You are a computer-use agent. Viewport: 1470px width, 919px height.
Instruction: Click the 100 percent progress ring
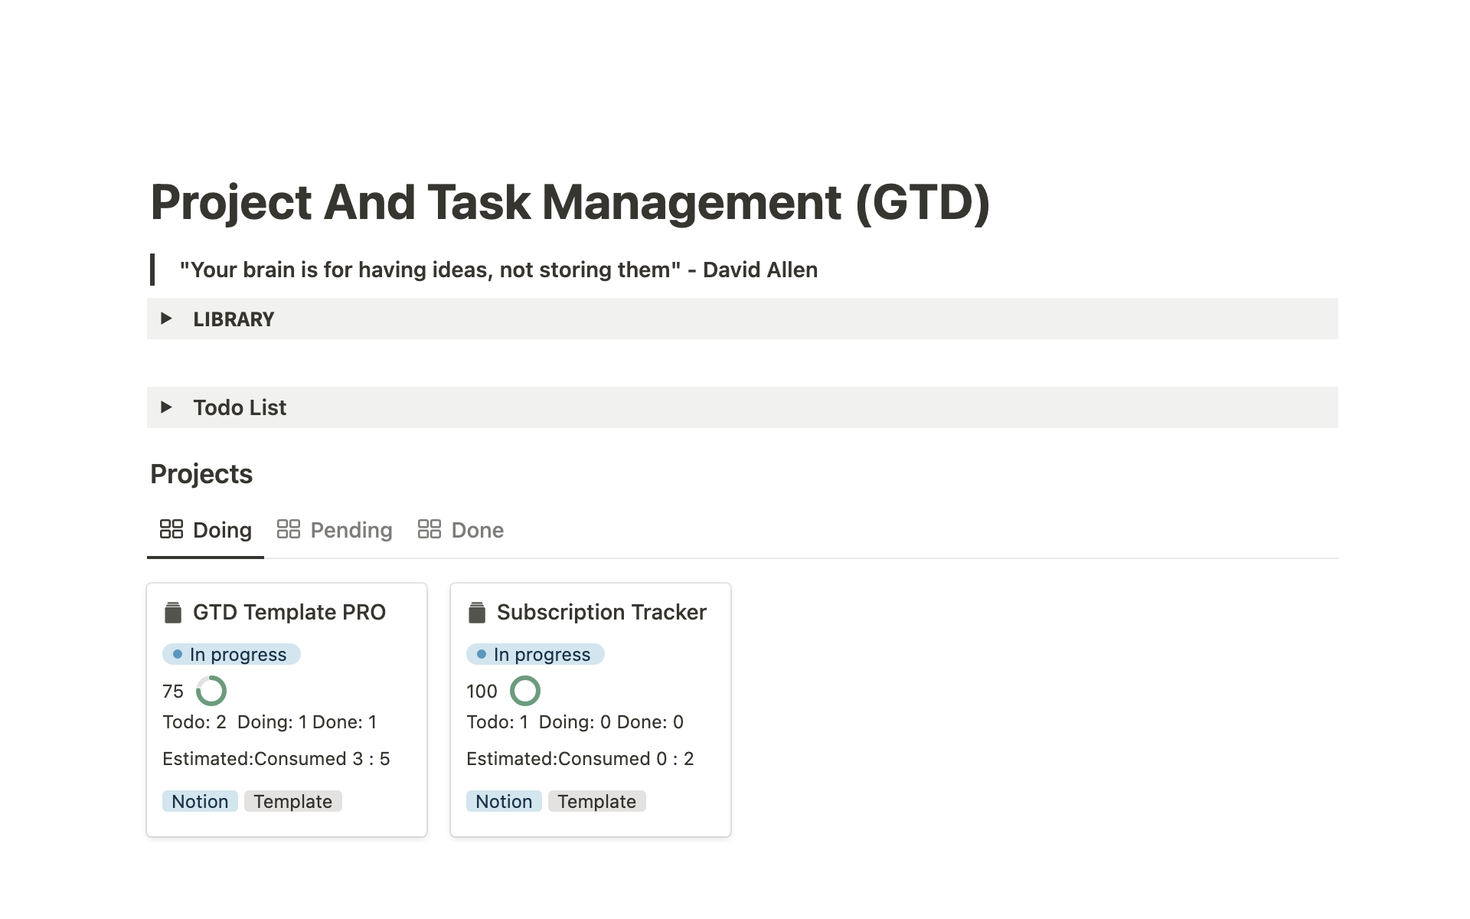click(x=525, y=691)
